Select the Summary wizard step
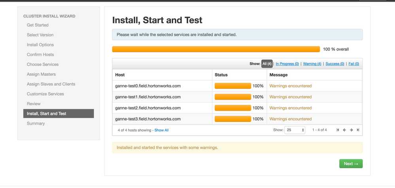Image resolution: width=395 pixels, height=188 pixels. click(x=36, y=123)
